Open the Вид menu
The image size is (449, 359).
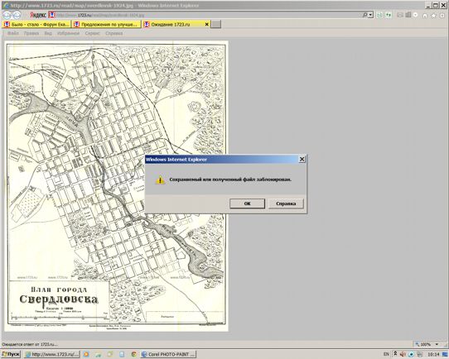coord(48,33)
